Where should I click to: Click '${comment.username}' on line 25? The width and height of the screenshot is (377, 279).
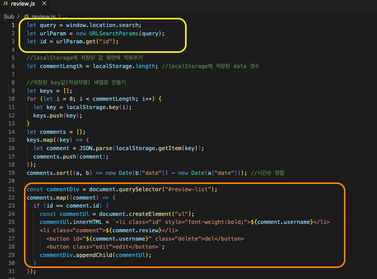click(x=282, y=222)
